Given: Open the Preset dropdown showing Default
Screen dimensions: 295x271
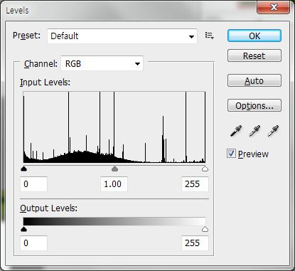Looking at the screenshot, I should click(x=122, y=36).
